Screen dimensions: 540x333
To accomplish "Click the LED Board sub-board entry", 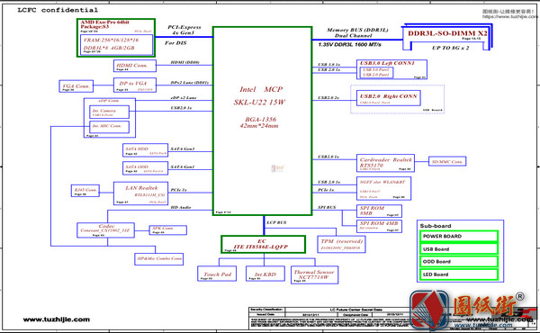I will (459, 274).
